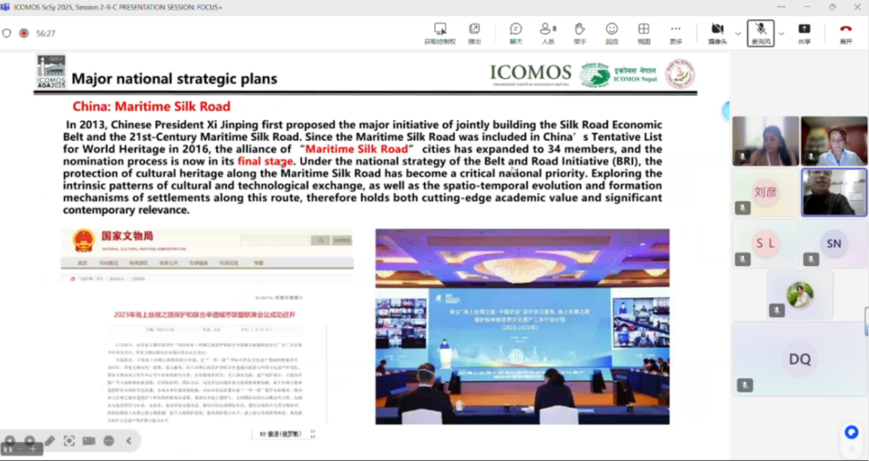The image size is (869, 461).
Task: Expand the microphone options dropdown arrow
Action: click(x=781, y=33)
